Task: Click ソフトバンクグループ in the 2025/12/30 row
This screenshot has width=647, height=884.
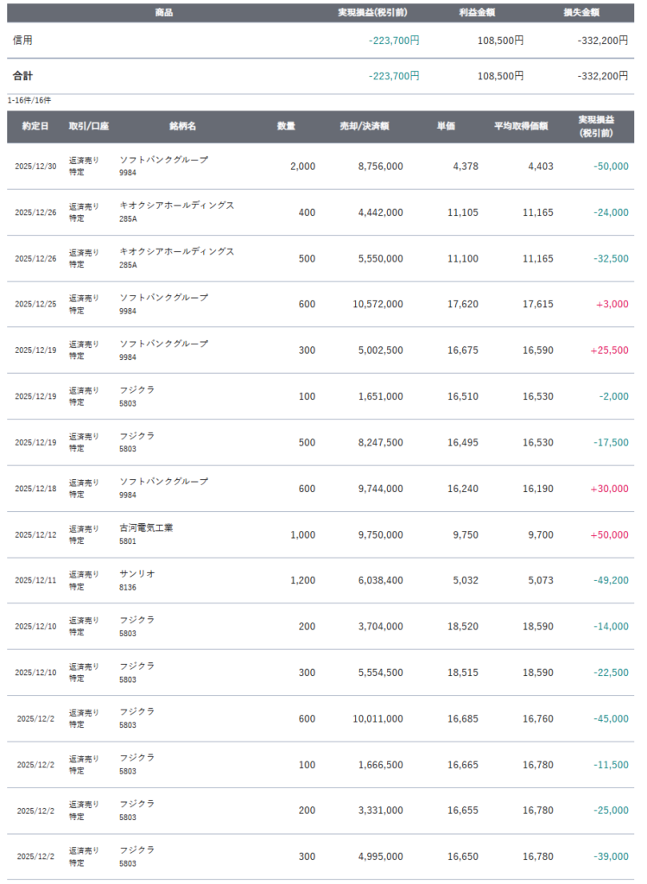Action: (x=163, y=160)
